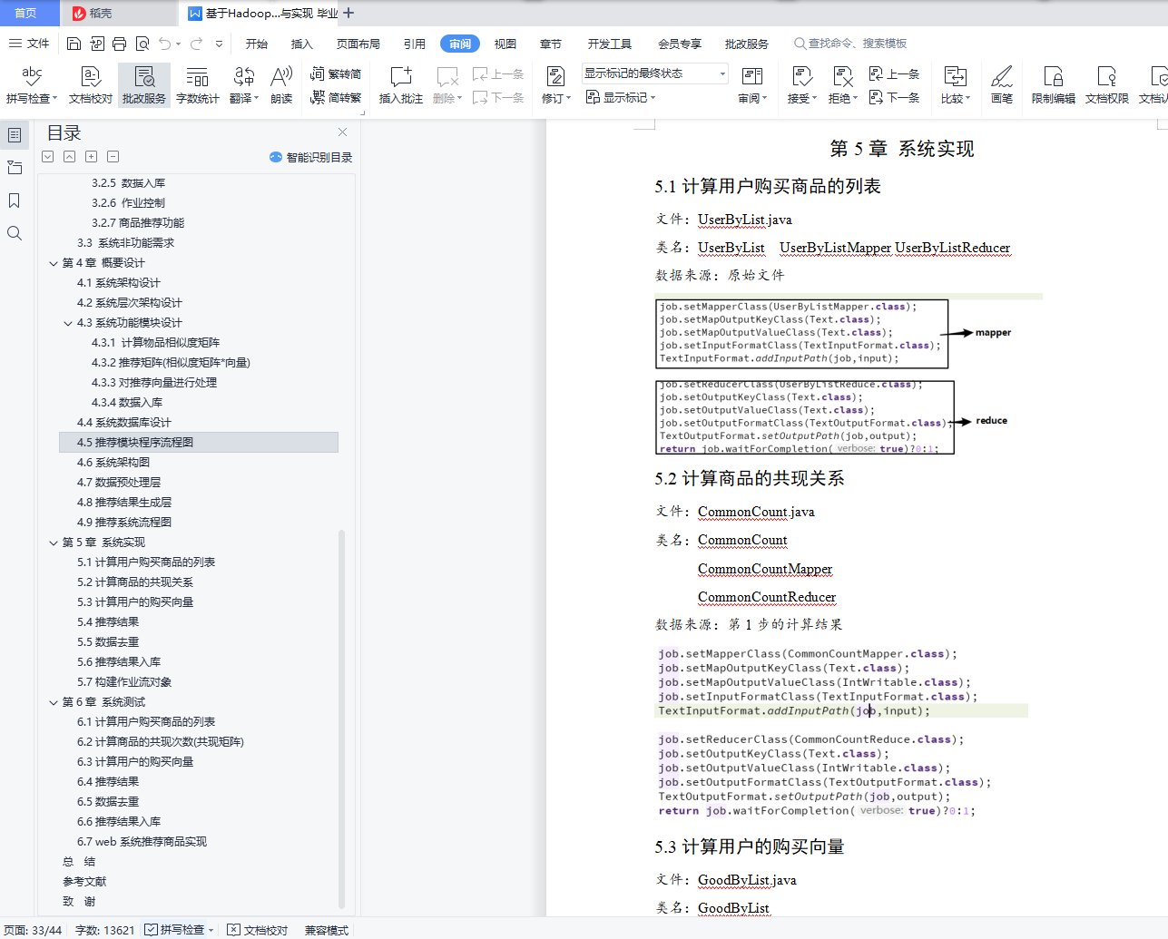
Task: Click the Undo arrow icon
Action: (164, 44)
